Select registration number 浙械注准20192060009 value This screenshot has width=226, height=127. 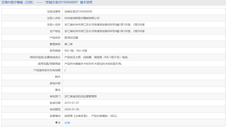[78, 11]
